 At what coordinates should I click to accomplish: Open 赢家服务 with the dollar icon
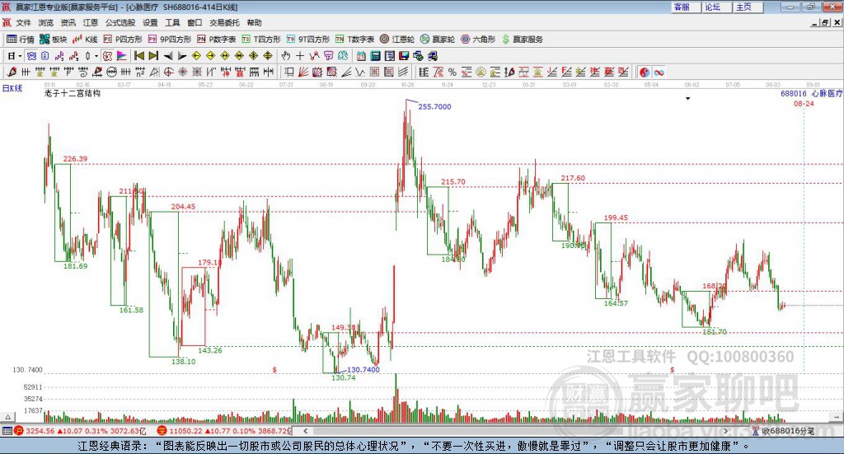522,40
